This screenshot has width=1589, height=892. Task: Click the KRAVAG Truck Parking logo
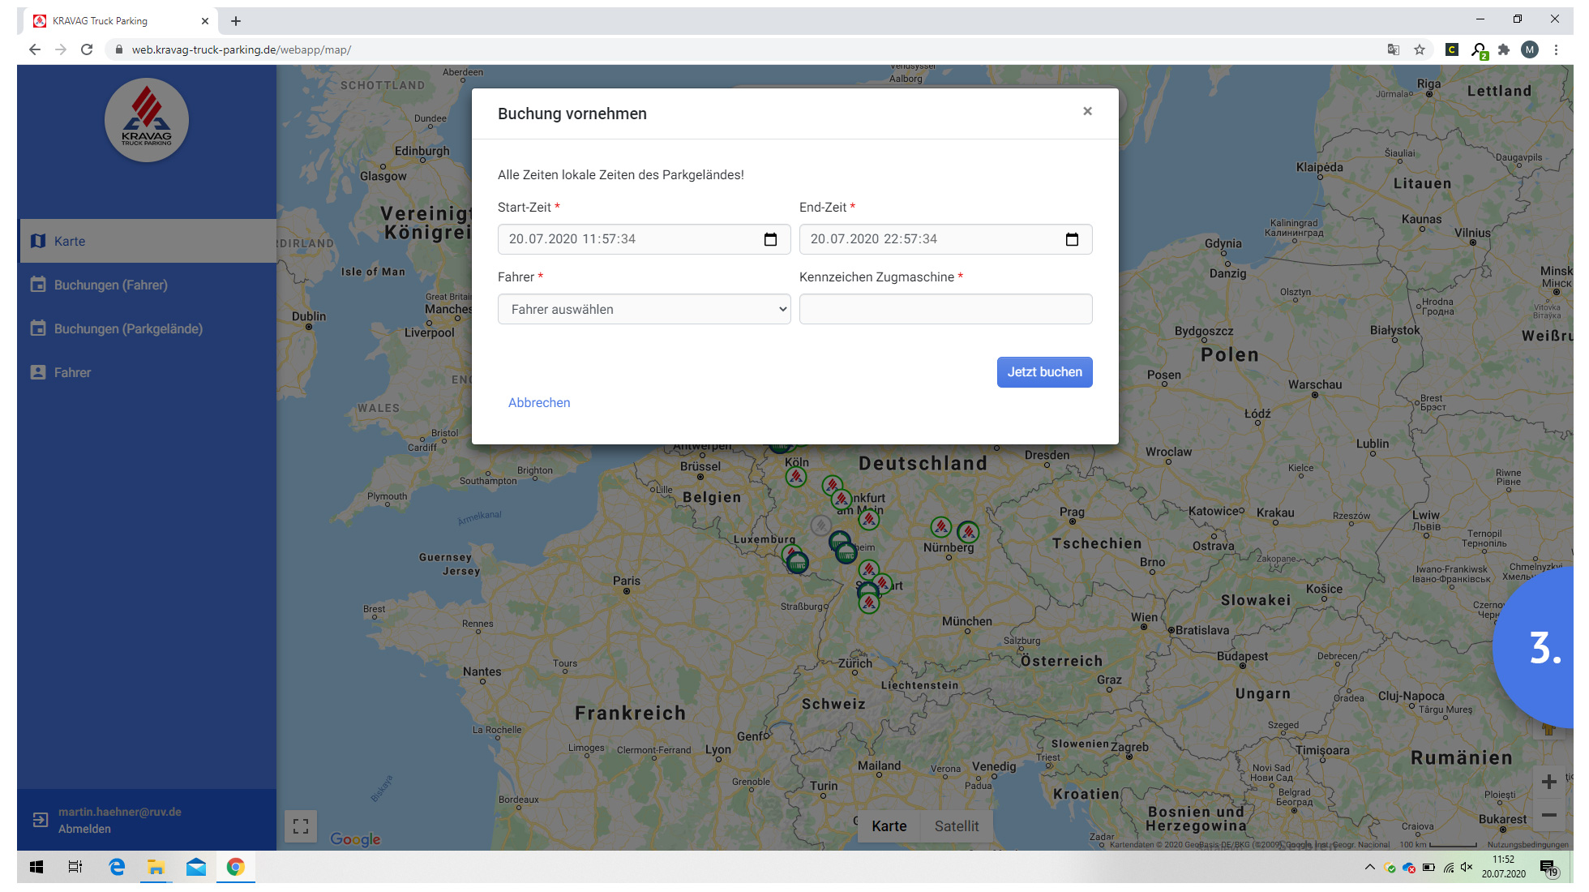(x=147, y=120)
